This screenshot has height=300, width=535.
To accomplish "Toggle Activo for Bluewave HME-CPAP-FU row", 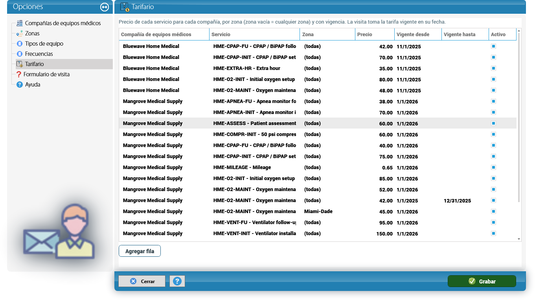I will click(x=493, y=46).
